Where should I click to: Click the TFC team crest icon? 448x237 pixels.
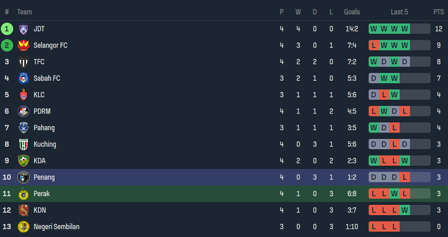coord(24,62)
